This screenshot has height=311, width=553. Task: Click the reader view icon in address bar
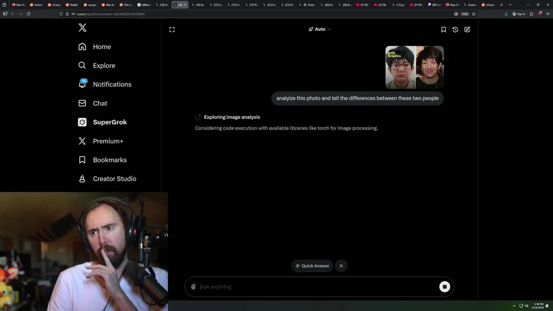pos(456,14)
